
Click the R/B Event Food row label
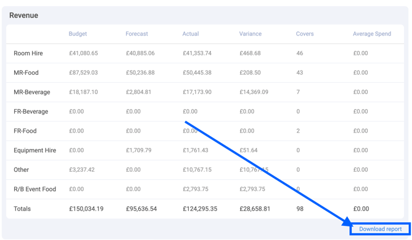click(34, 189)
